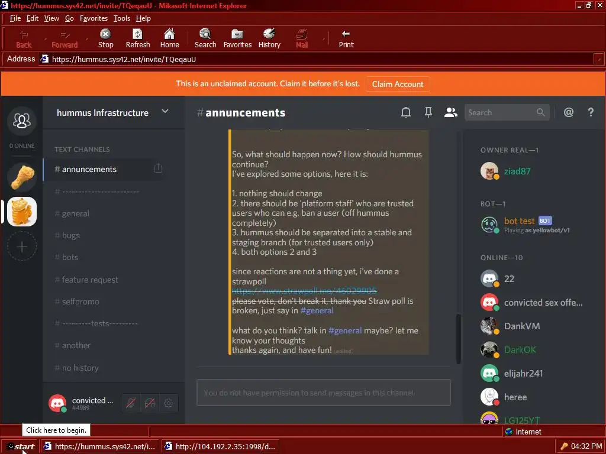606x454 pixels.
Task: Toggle notification bell in channel header
Action: point(406,112)
